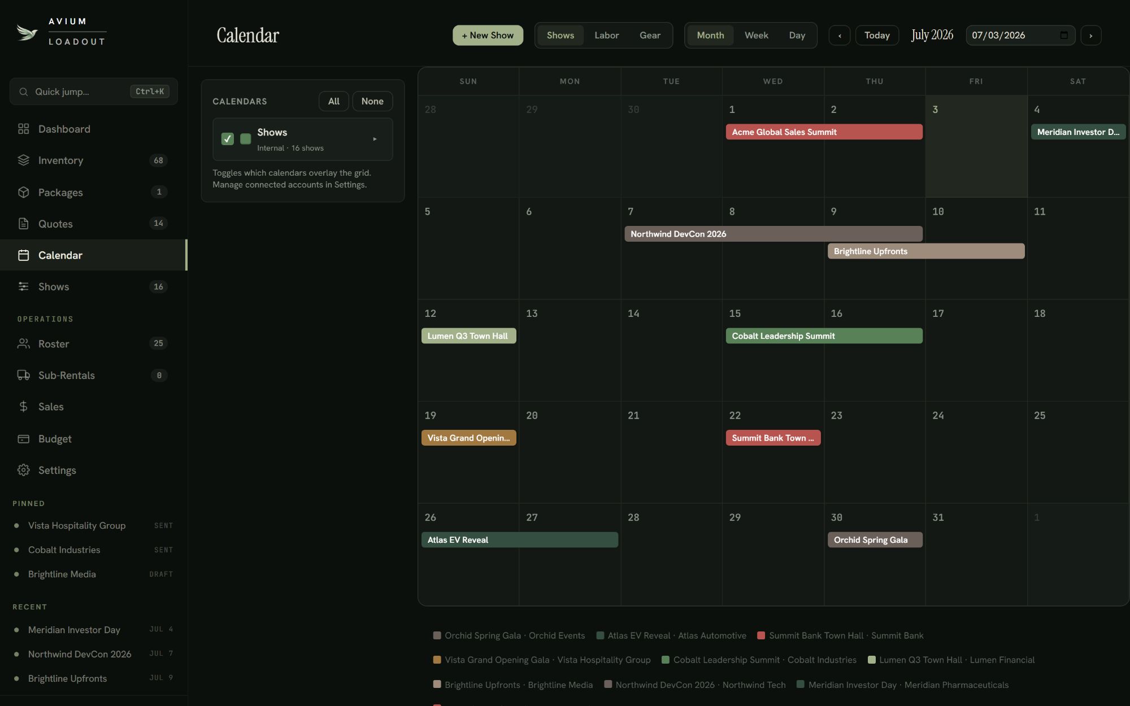The image size is (1130, 706).
Task: Switch to the Gear view tab
Action: point(650,35)
